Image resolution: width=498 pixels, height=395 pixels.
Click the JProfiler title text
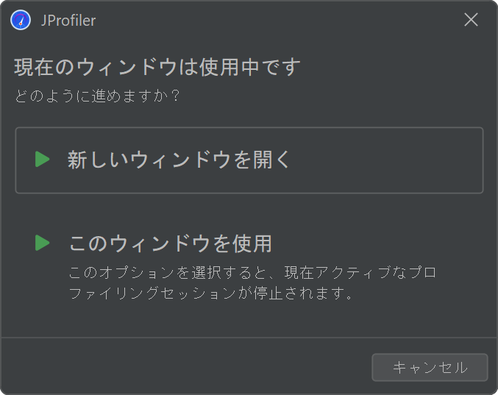point(68,21)
